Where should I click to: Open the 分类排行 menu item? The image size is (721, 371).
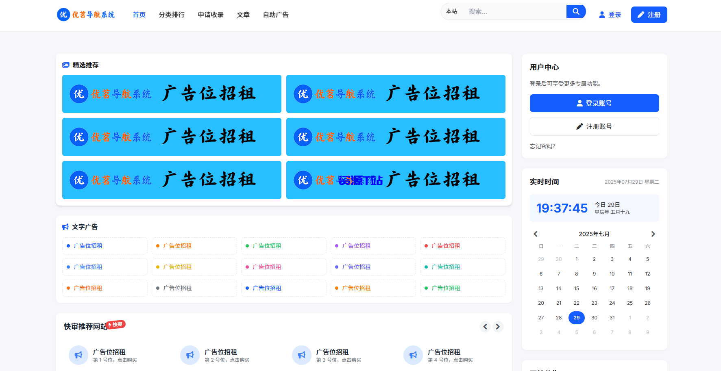172,15
